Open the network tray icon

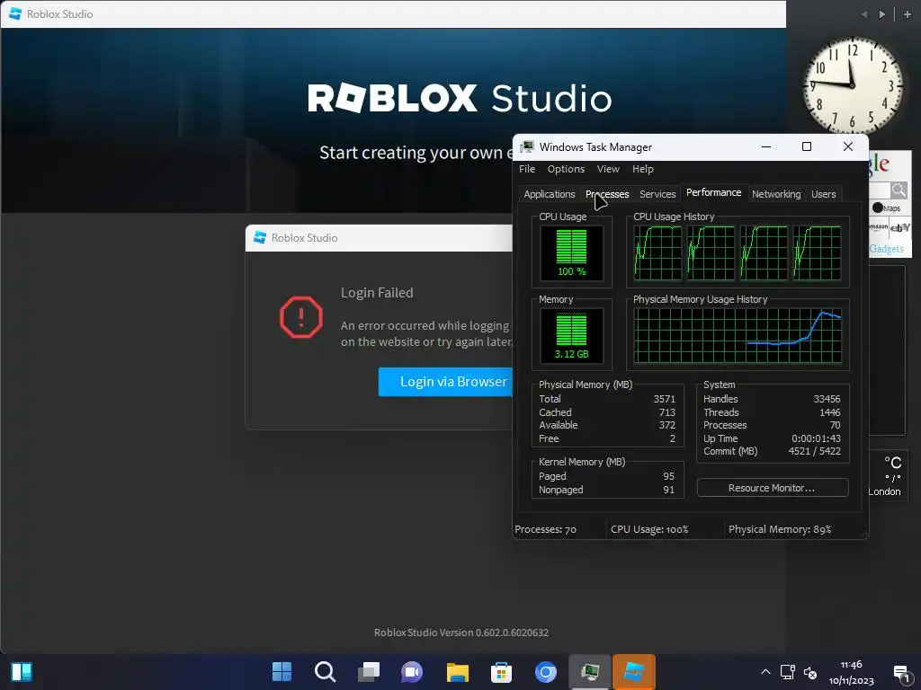788,672
